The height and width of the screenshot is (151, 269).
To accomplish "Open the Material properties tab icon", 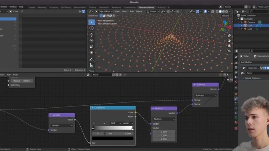I will point(236,122).
